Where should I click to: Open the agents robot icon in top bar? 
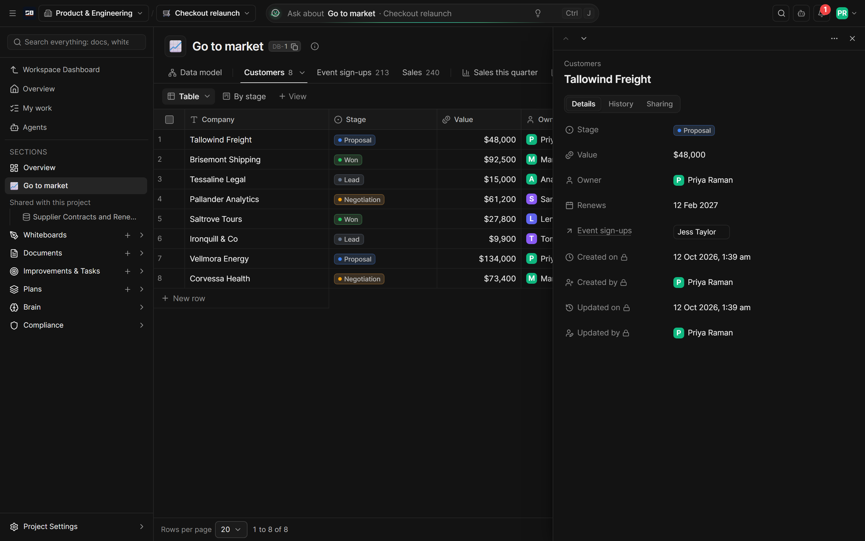click(x=801, y=13)
